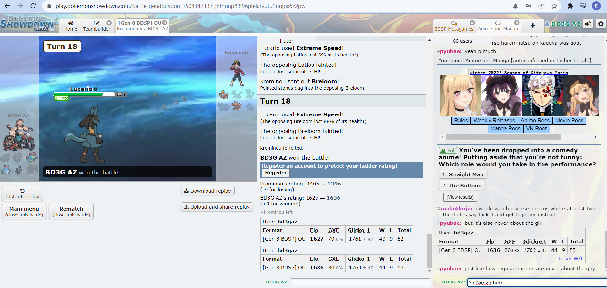The width and height of the screenshot is (607, 288).
Task: Click the BD3G AZ username button
Action: pyautogui.click(x=563, y=24)
